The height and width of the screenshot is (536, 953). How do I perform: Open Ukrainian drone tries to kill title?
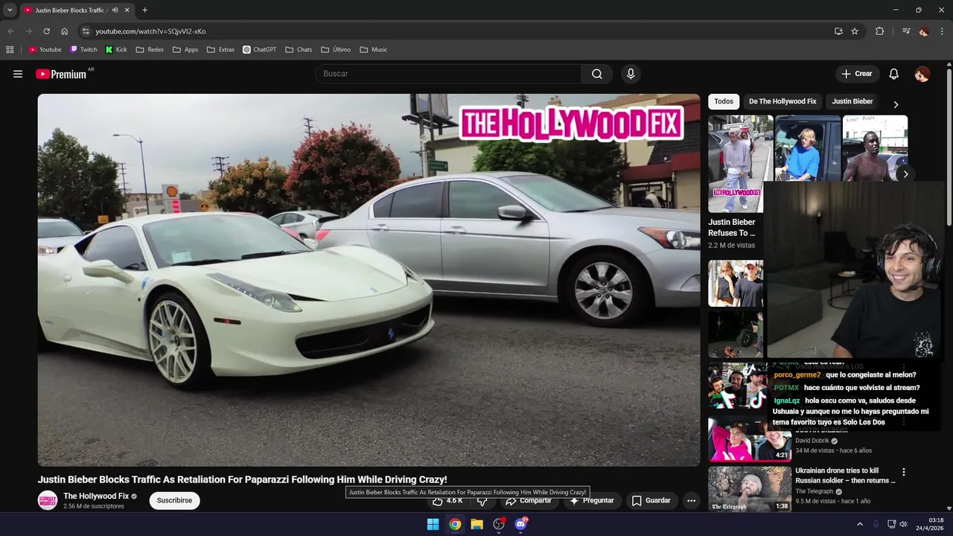845,476
